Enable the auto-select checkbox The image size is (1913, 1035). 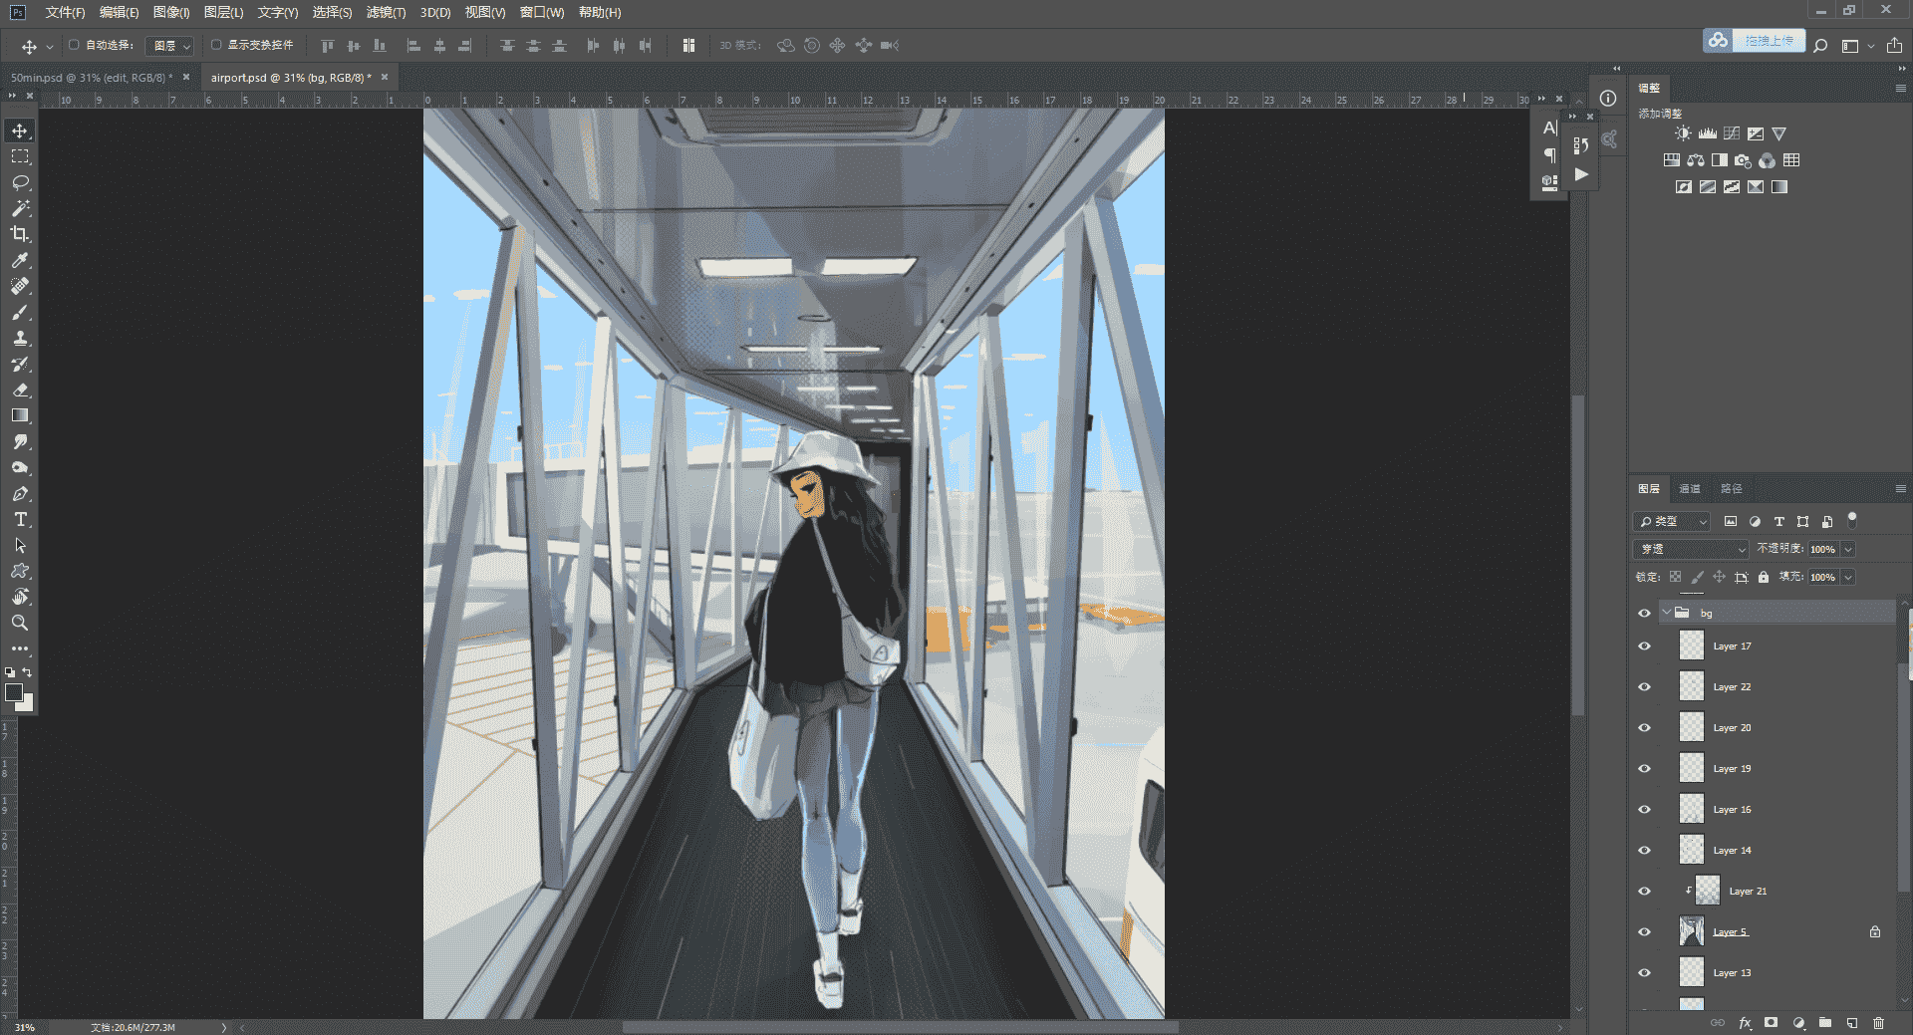pos(74,45)
